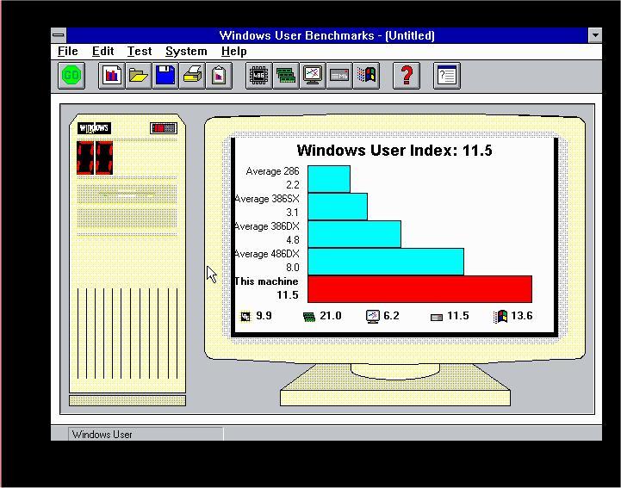
Task: Click the red LED digit display on tower
Action: pyautogui.click(x=95, y=158)
